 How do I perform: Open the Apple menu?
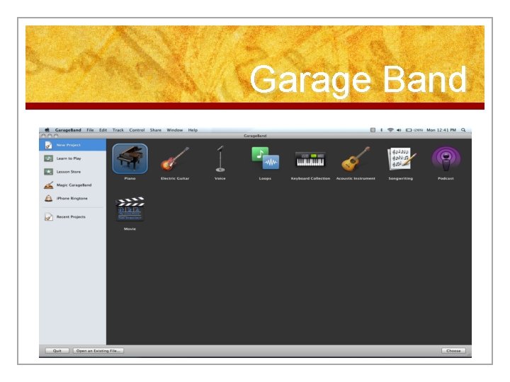coord(47,130)
